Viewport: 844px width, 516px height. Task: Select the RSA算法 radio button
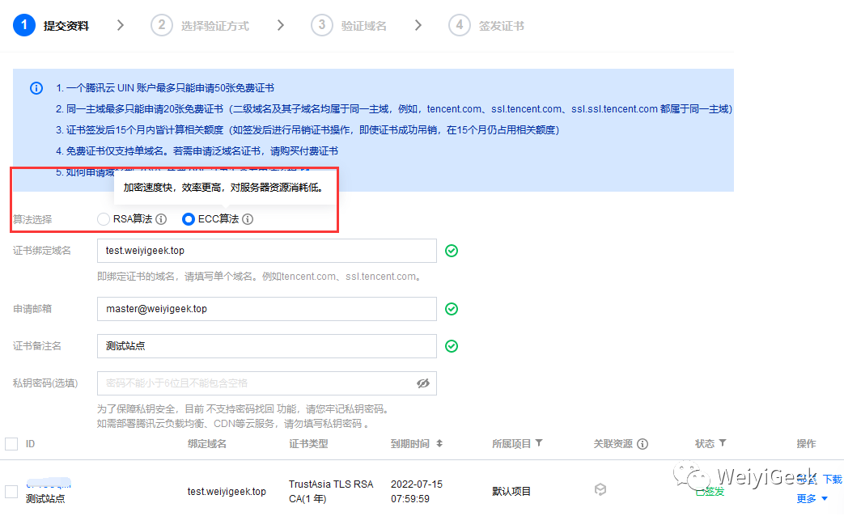(104, 218)
